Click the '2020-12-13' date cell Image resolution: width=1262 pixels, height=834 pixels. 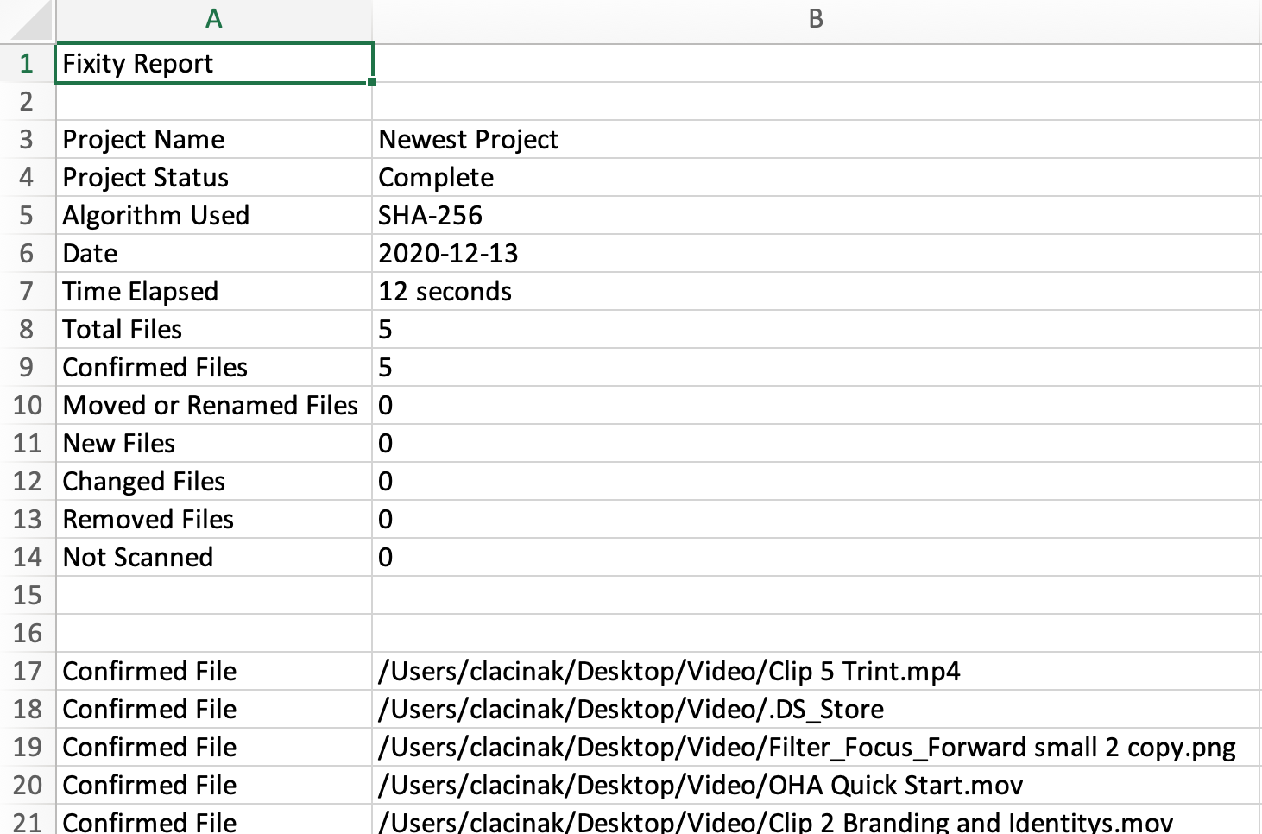pyautogui.click(x=817, y=253)
